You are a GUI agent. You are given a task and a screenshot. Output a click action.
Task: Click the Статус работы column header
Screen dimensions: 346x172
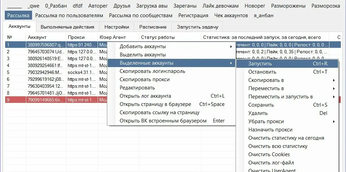point(170,37)
